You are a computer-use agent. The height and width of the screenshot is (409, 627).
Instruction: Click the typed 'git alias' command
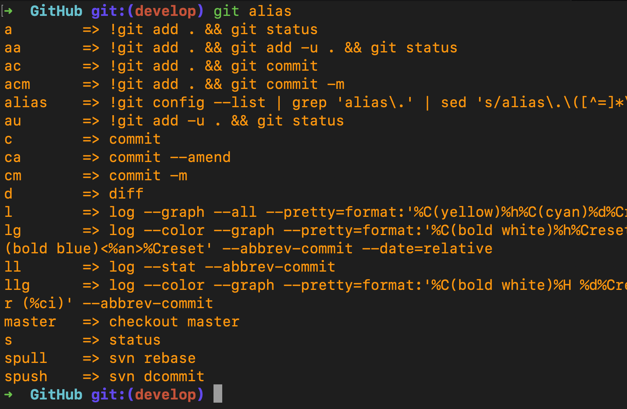pyautogui.click(x=252, y=11)
